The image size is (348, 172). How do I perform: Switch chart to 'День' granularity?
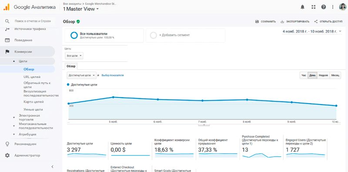[312, 75]
